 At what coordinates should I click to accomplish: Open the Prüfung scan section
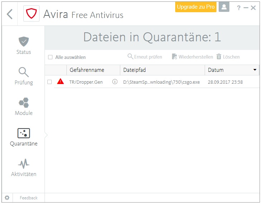tap(24, 76)
